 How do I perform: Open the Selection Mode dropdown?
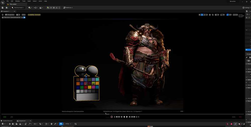click(x=18, y=8)
